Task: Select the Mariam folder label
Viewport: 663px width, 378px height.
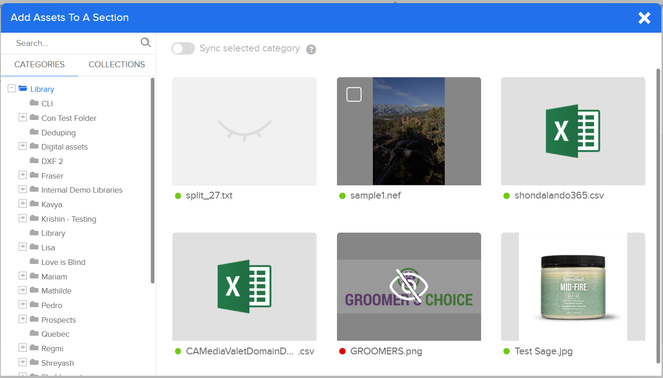Action: [x=54, y=277]
